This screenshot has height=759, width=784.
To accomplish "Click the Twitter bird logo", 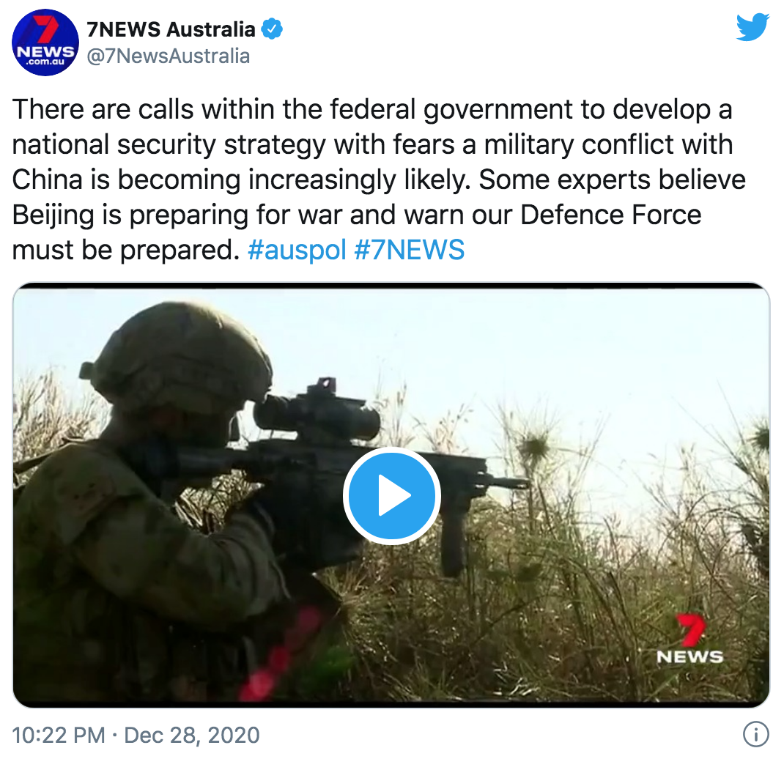I will coord(752,28).
